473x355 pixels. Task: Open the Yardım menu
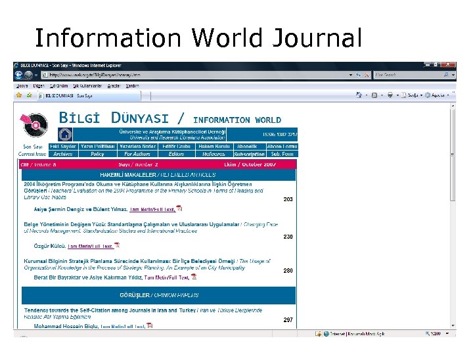[x=133, y=85]
